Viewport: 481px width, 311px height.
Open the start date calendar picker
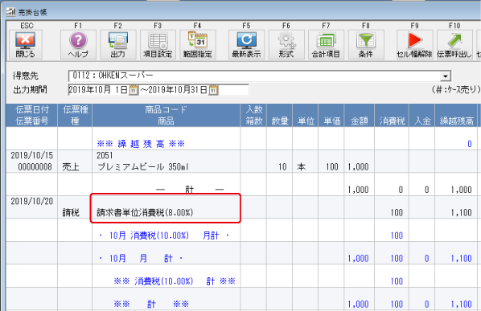(x=134, y=90)
